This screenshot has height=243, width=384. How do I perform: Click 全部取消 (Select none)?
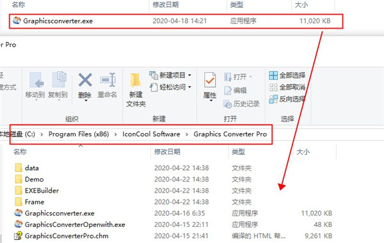(x=287, y=87)
